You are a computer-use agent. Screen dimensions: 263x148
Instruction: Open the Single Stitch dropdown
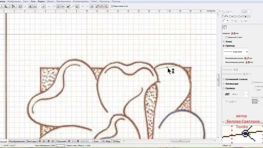point(235,52)
